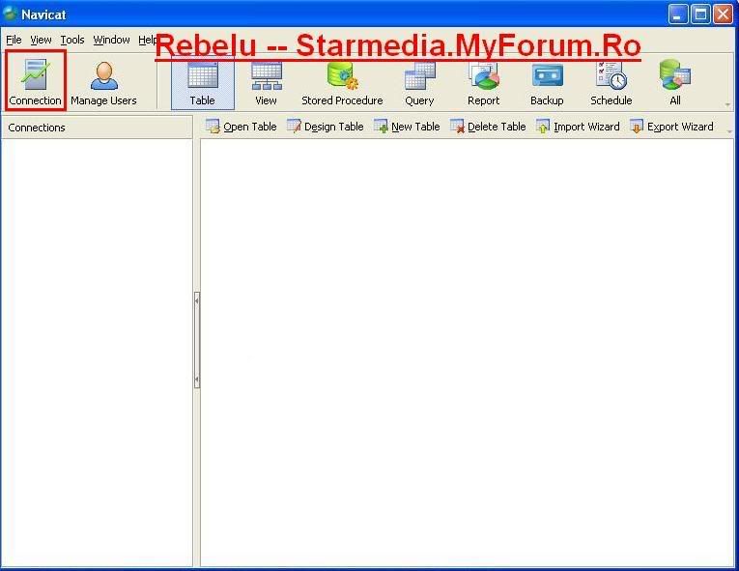Click Open Table
Screen dimensions: 739x571
(x=242, y=127)
